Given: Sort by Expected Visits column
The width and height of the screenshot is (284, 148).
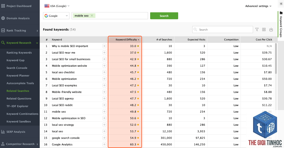Looking at the screenshot, I should pyautogui.click(x=196, y=39).
